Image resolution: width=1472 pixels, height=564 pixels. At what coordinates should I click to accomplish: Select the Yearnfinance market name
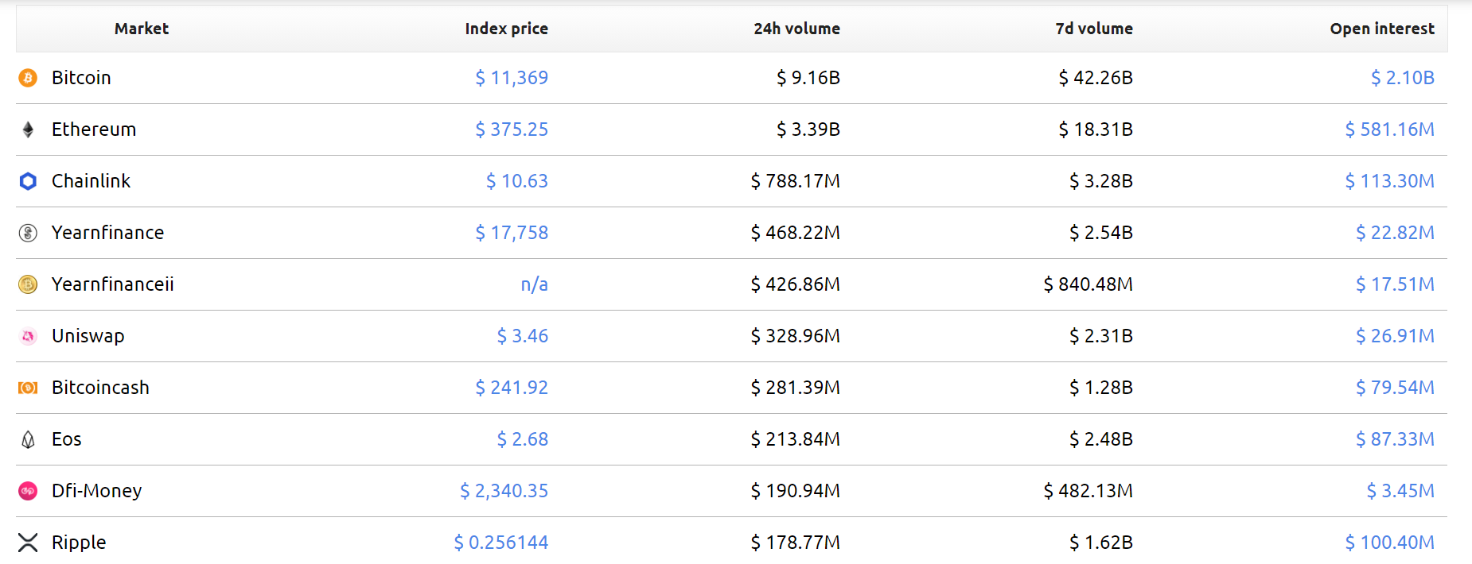pos(108,233)
